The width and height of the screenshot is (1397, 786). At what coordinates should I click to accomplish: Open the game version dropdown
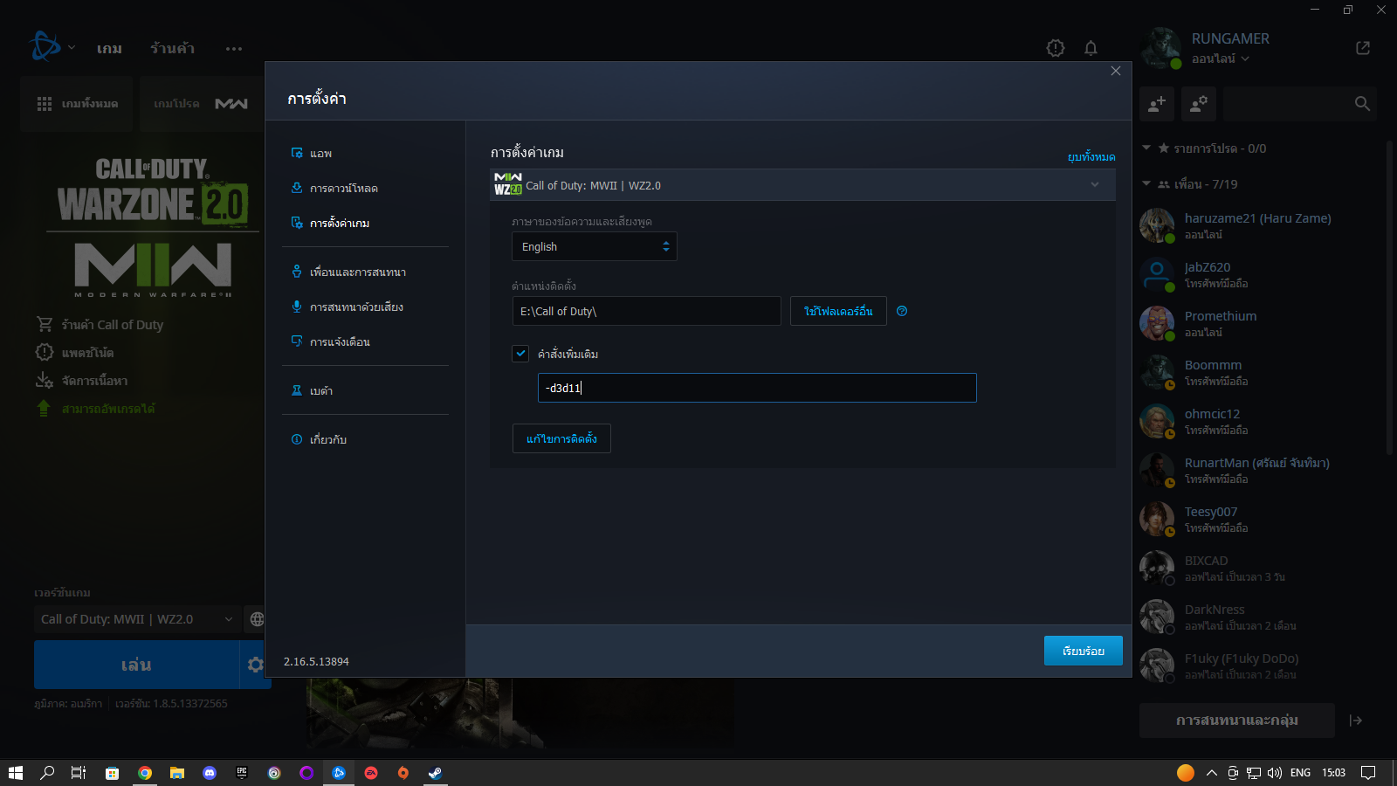(x=137, y=619)
